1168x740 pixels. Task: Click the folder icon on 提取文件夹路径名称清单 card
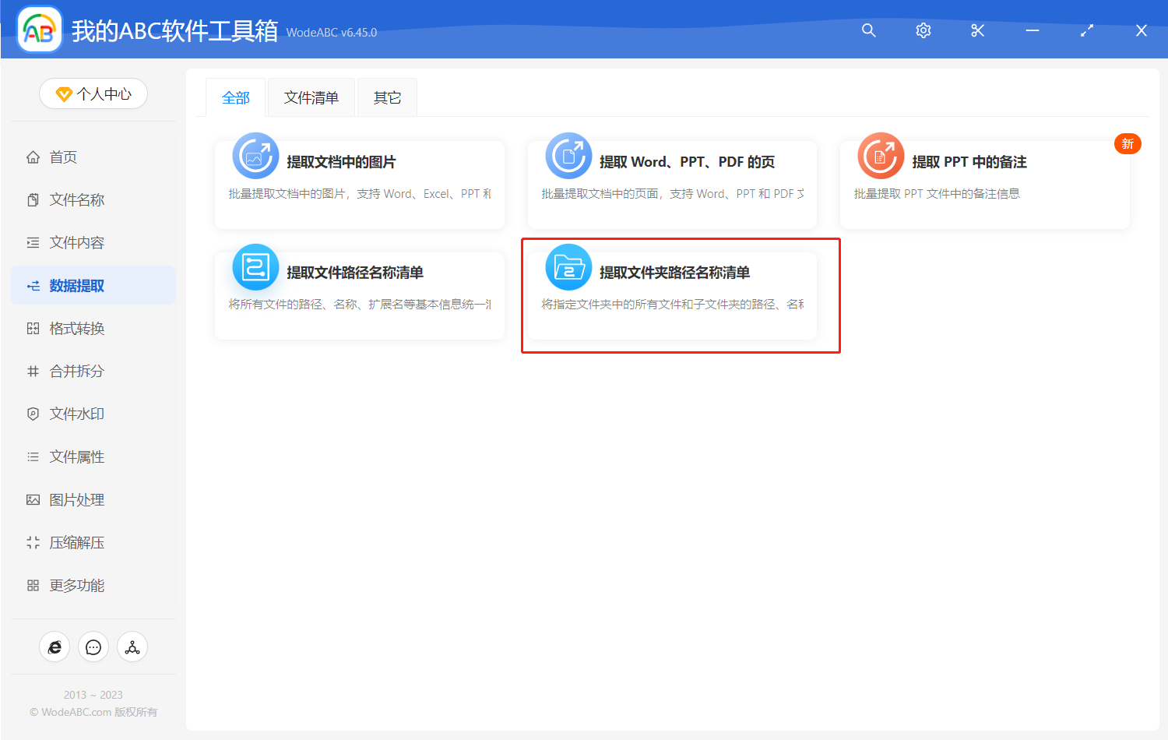point(568,267)
